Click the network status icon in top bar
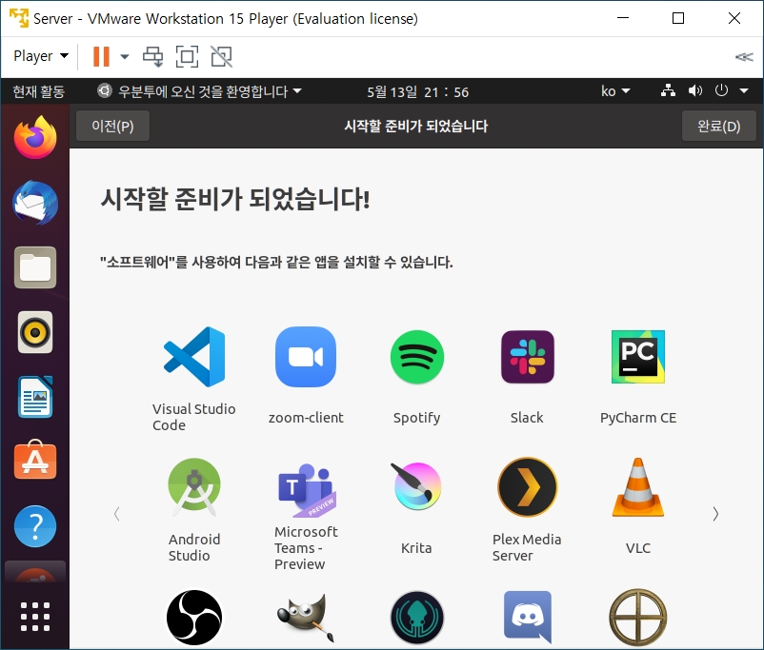The image size is (764, 650). tap(668, 90)
